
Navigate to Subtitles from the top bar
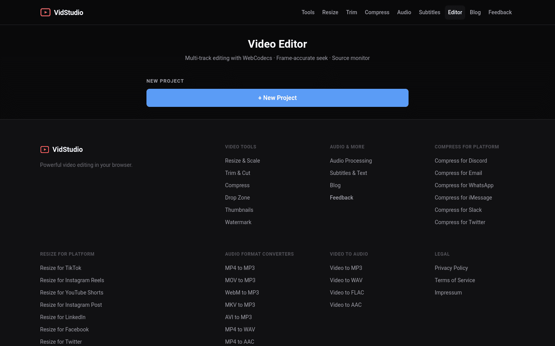pyautogui.click(x=429, y=12)
